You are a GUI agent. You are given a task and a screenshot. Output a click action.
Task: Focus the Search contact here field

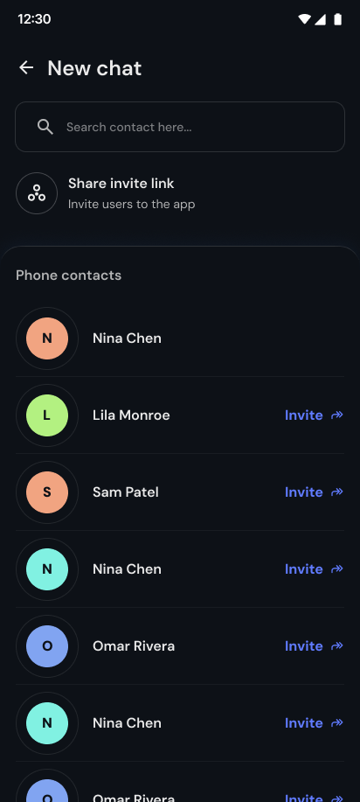click(180, 127)
